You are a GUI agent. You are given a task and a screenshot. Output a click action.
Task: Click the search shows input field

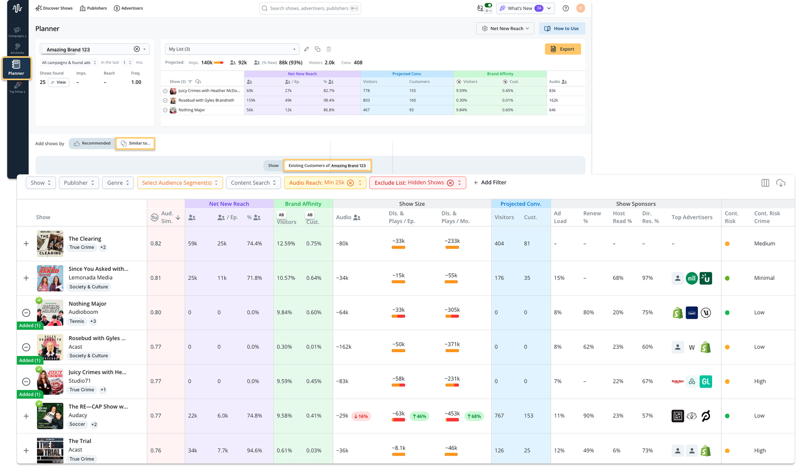tap(309, 8)
